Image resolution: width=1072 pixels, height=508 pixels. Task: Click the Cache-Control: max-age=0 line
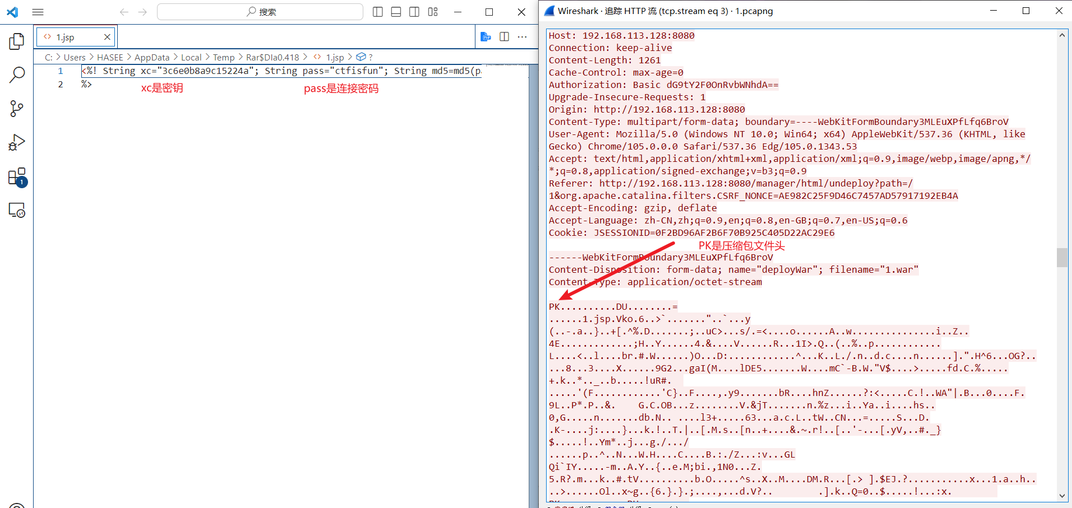(616, 73)
